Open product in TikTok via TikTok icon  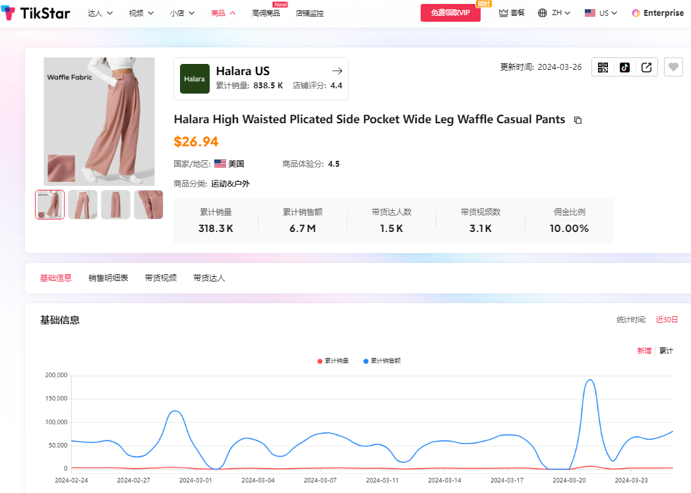pyautogui.click(x=624, y=67)
